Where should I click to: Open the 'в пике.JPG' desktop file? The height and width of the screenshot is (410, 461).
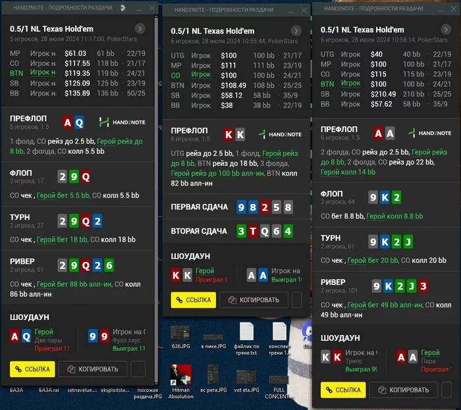pos(213,341)
